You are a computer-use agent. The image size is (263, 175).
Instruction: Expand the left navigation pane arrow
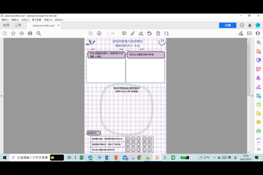[2, 95]
